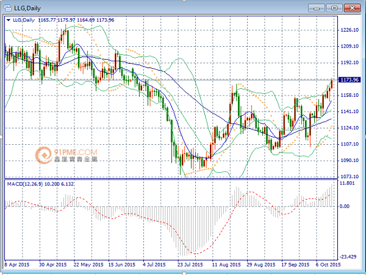The image size is (366, 275).
Task: Minimize the LLG,Daily chart window
Action: (316, 8)
